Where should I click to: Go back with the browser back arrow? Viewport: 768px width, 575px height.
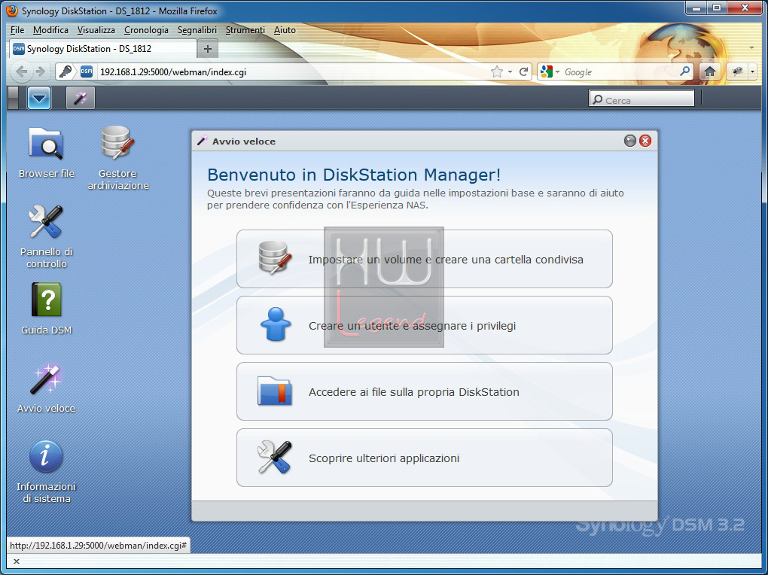point(21,72)
